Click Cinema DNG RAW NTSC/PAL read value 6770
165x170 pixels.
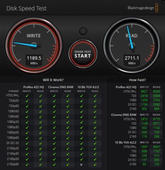[x=156, y=119]
